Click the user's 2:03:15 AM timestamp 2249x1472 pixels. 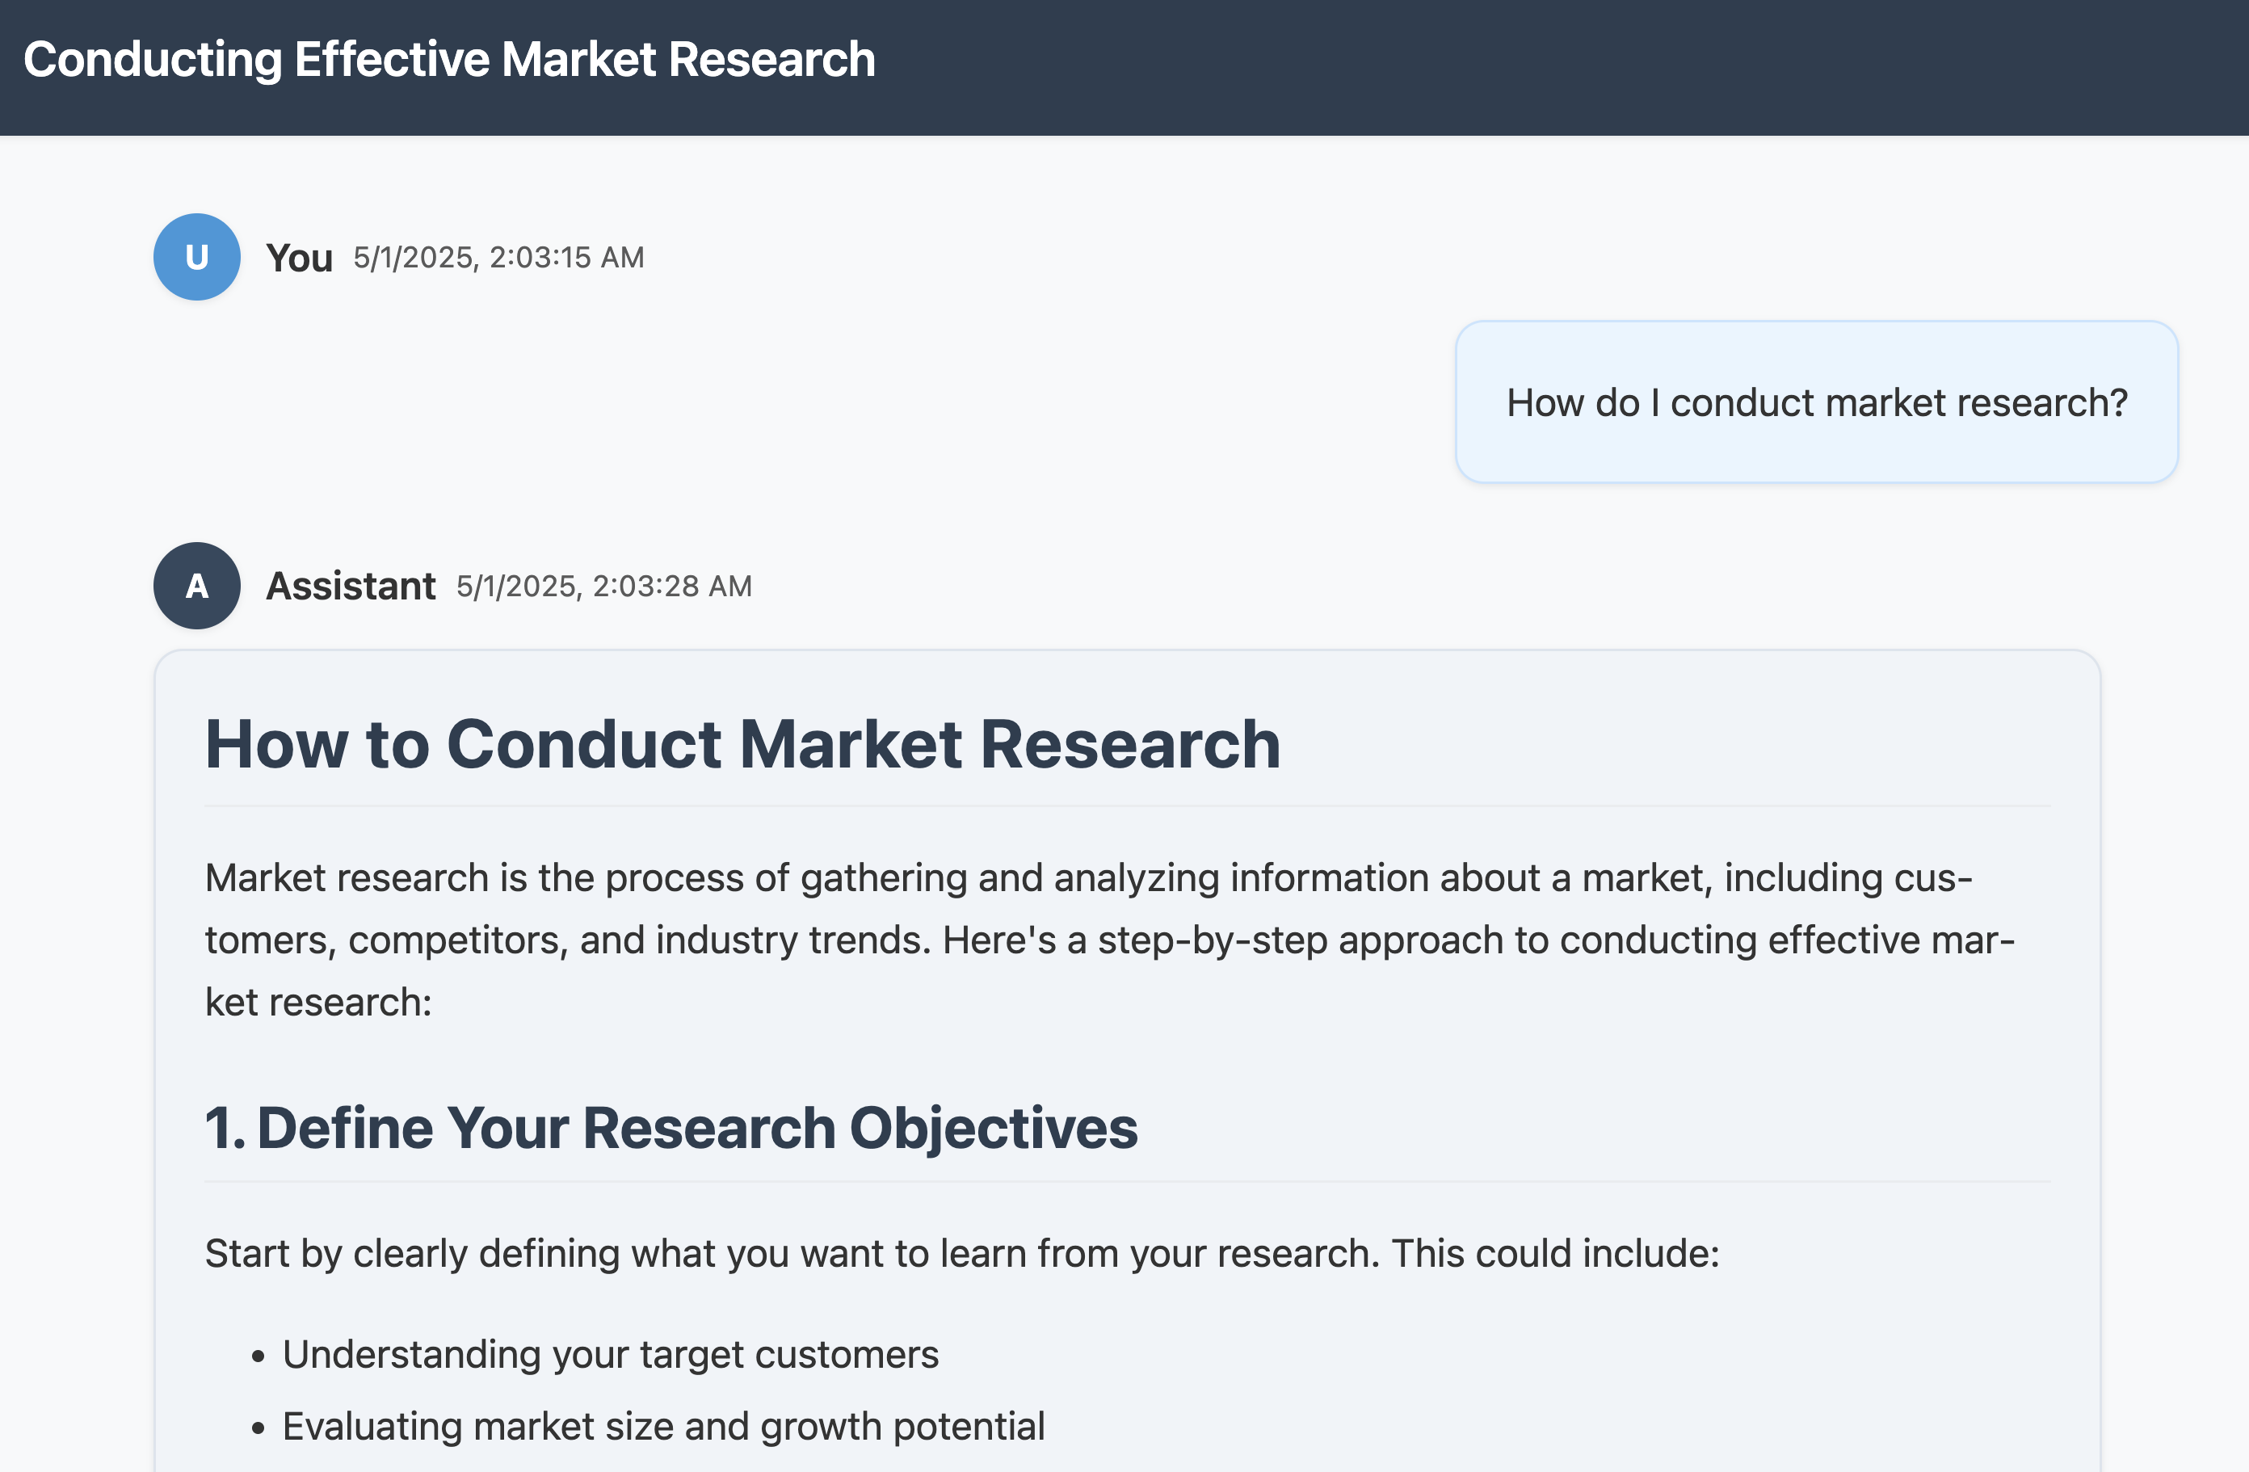(x=498, y=258)
